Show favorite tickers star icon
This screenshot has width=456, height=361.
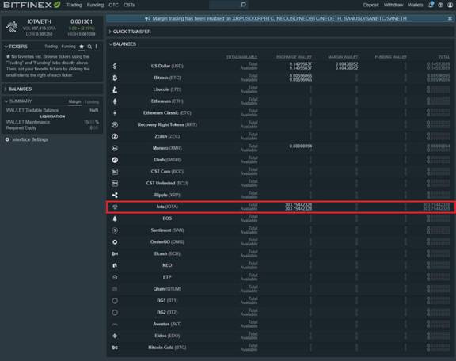(82, 47)
